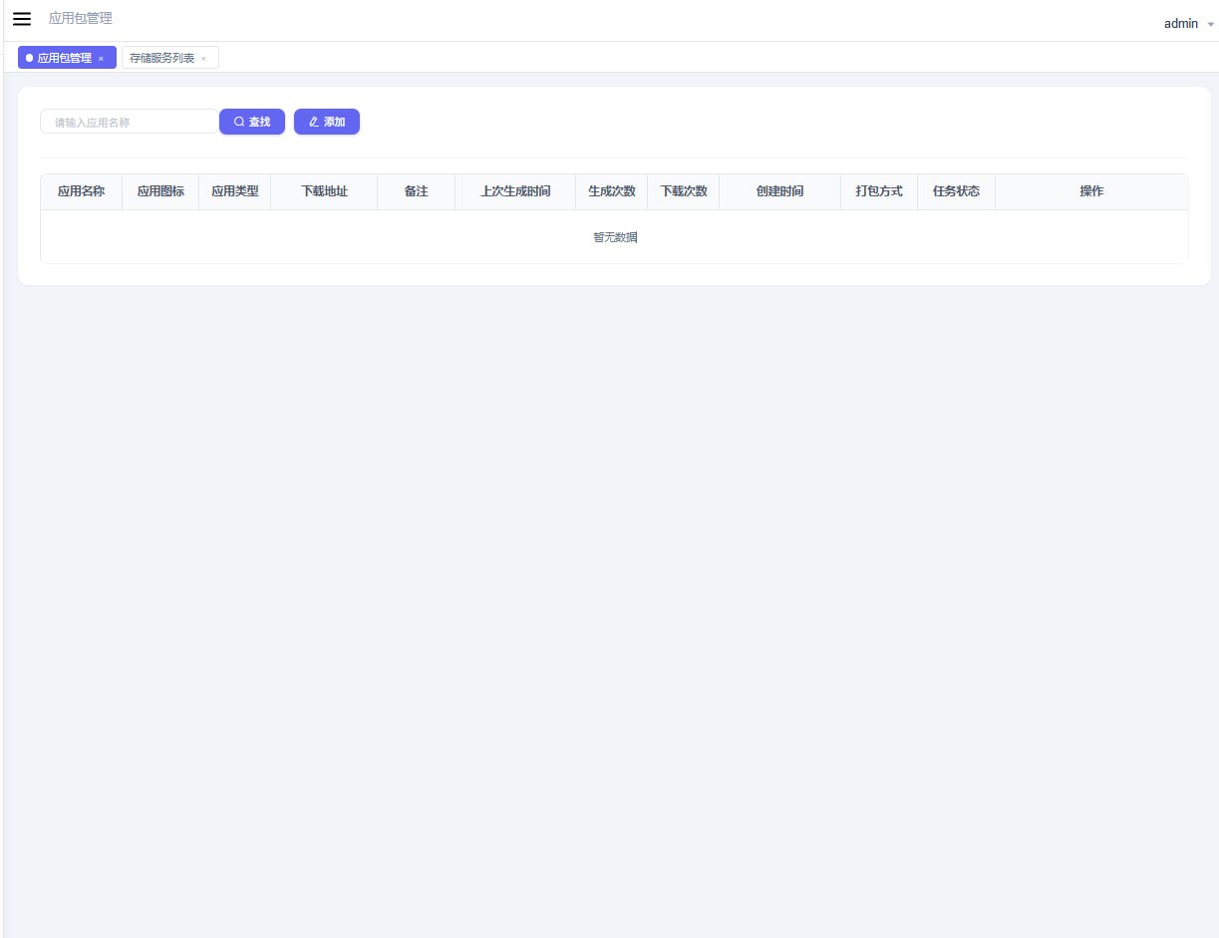Select the 应用图标 column header
1219x938 pixels.
[x=160, y=191]
